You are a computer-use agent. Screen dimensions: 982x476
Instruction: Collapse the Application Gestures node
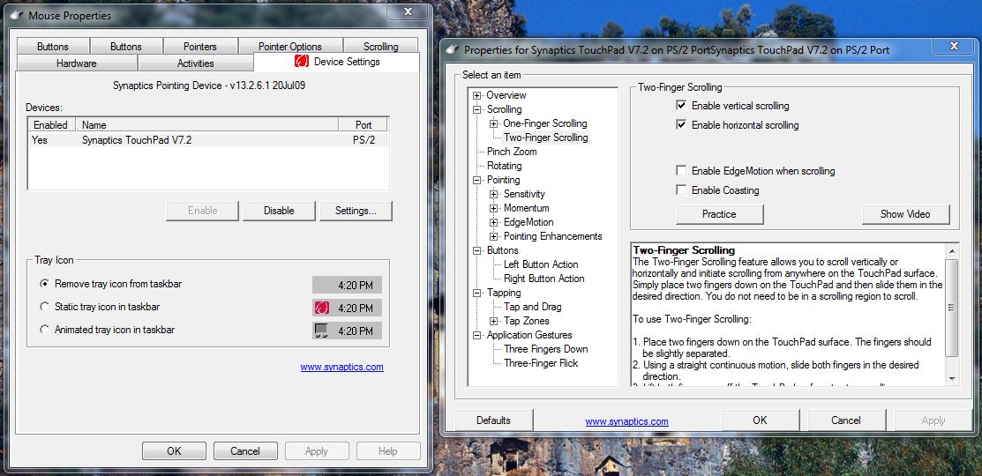point(477,335)
